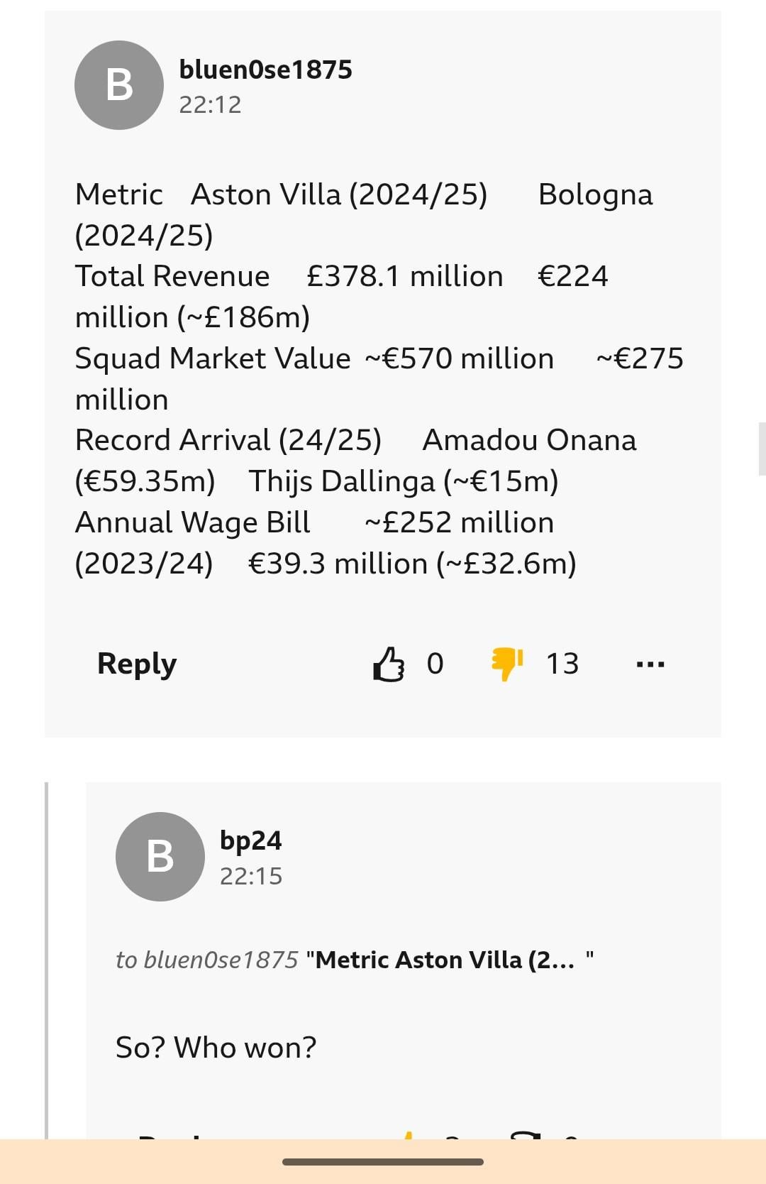This screenshot has width=766, height=1184.
Task: Tap the upvote count 0
Action: [x=435, y=664]
